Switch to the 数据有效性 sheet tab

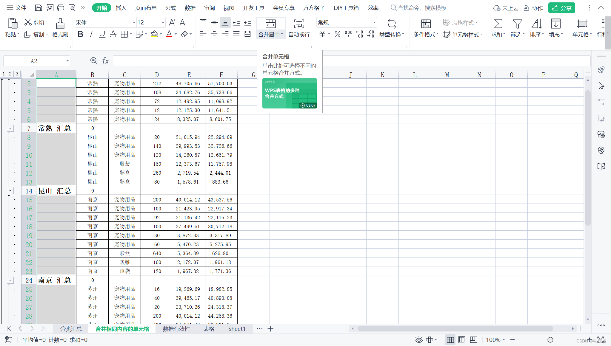point(176,329)
